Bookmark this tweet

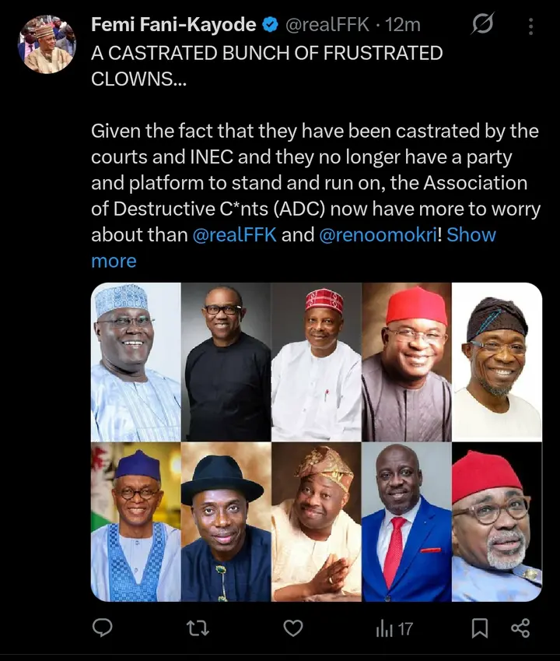coord(480,628)
